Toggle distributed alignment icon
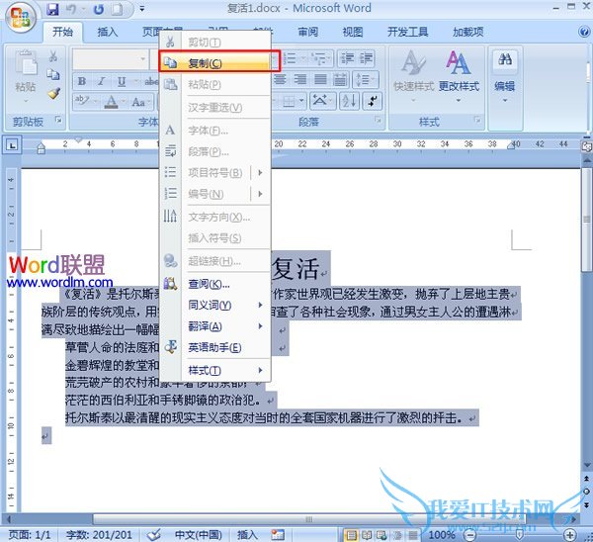The width and height of the screenshot is (593, 542). click(340, 80)
